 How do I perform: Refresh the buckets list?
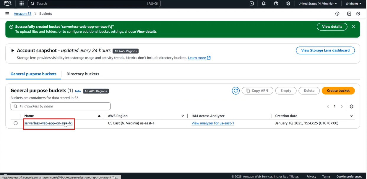[236, 91]
